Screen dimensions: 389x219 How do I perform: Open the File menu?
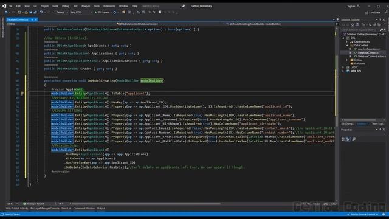click(x=10, y=6)
